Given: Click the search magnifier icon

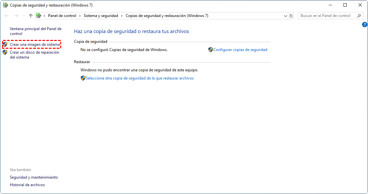Looking at the screenshot, I should pyautogui.click(x=359, y=16).
